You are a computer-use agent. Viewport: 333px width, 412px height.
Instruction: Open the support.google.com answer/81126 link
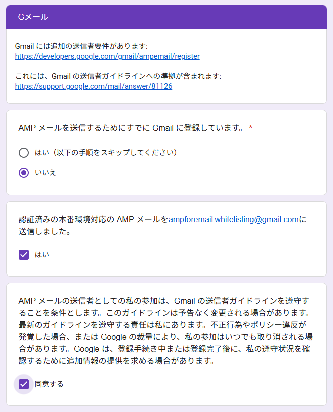coord(93,86)
